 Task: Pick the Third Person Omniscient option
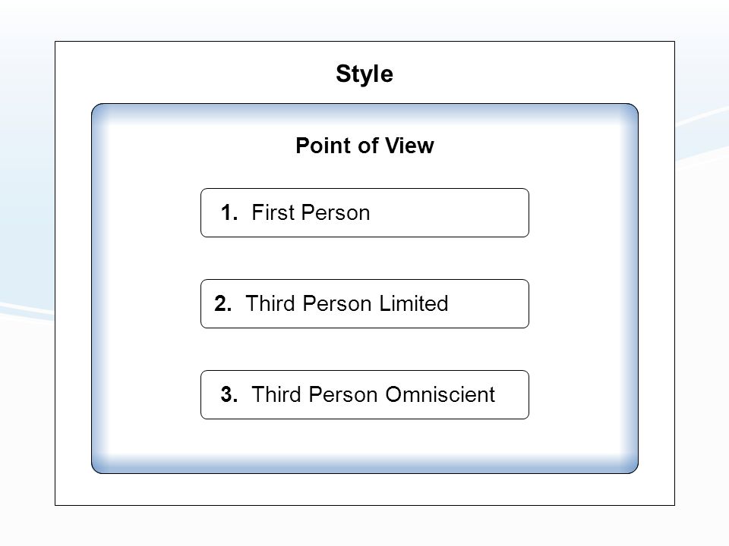(x=364, y=394)
